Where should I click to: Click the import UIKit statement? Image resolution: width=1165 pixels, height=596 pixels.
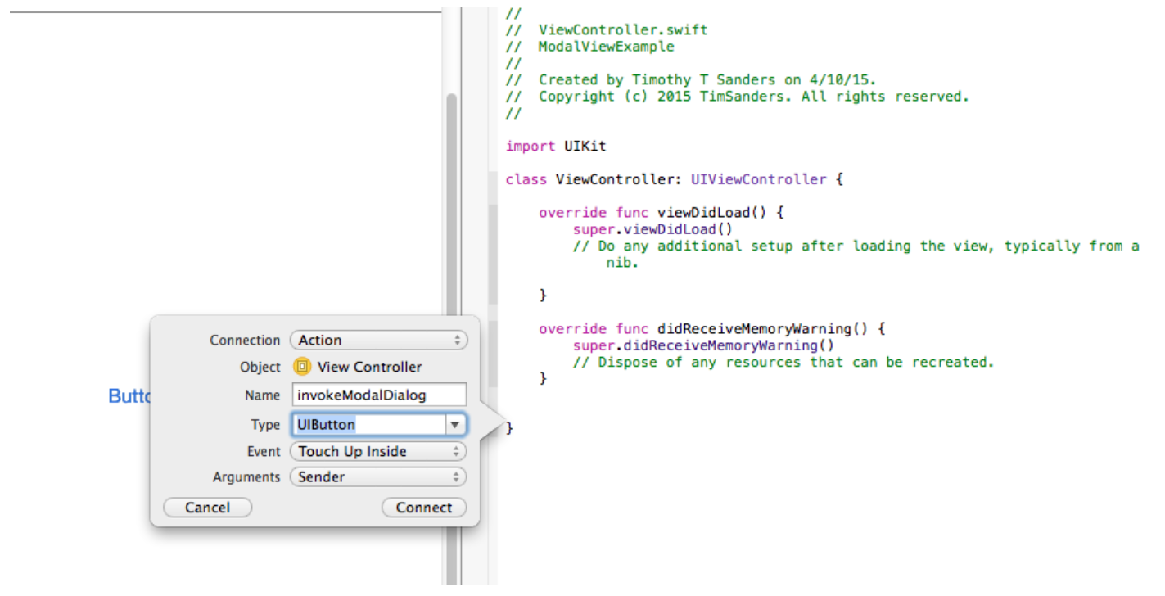tap(556, 146)
